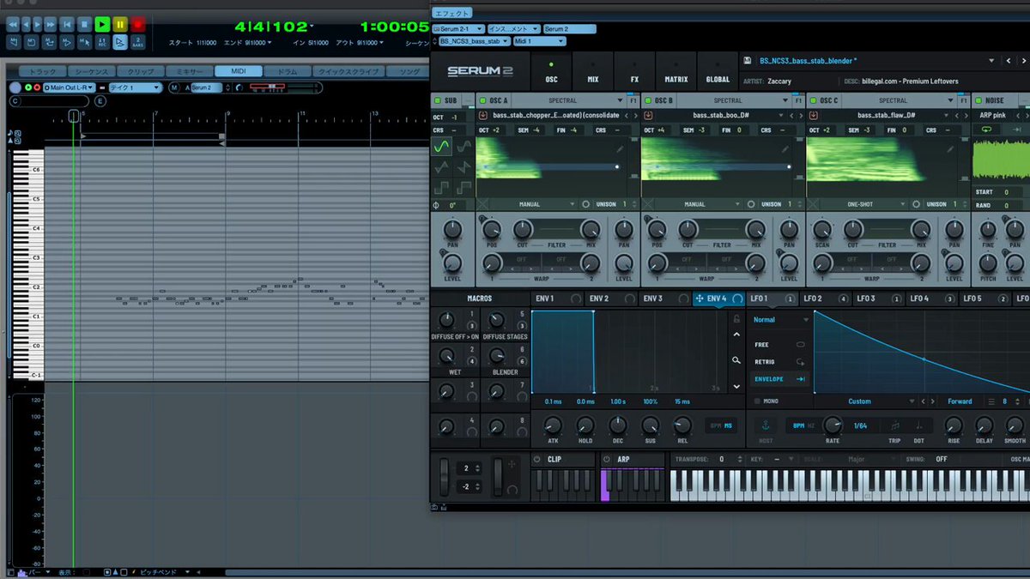This screenshot has height=579, width=1030.
Task: Select LFO FREE trigger mode
Action: coord(779,345)
